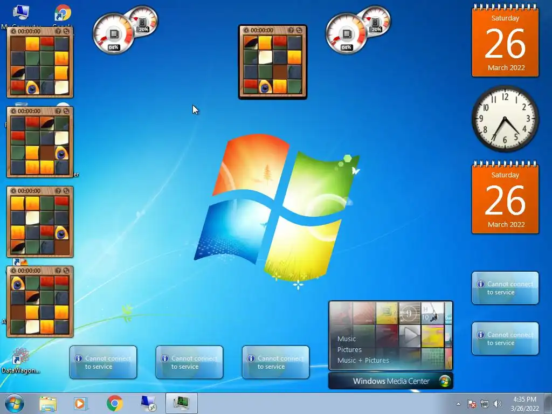Open the DataWagon desktop shortcut
This screenshot has height=414, width=552.
click(x=20, y=361)
